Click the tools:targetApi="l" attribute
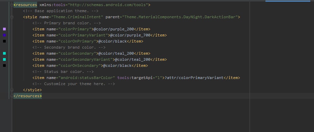 140,78
